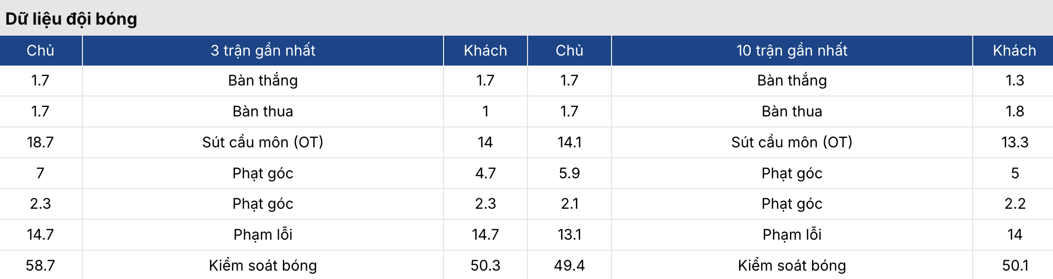Click "Bàn thắng" label under 3 trận gần nhất

tap(262, 80)
